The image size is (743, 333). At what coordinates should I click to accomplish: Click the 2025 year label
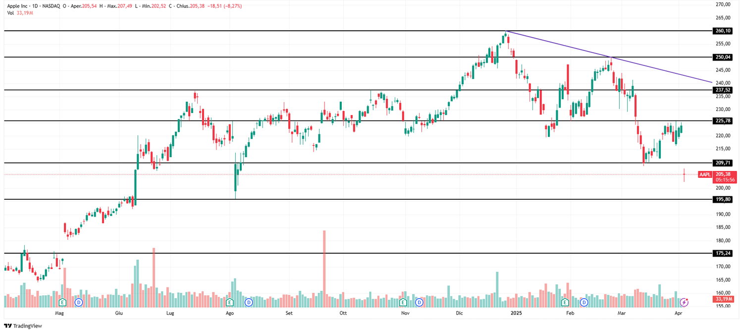(517, 314)
